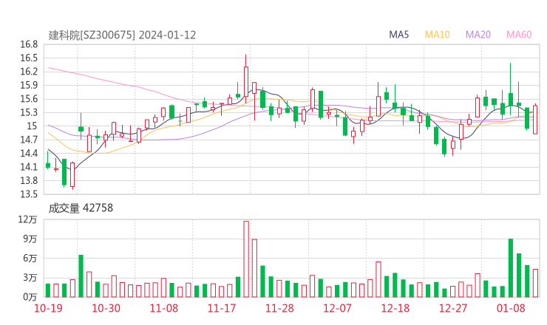Click the 16.8 price axis label
This screenshot has width=547, height=325.
[x=29, y=44]
